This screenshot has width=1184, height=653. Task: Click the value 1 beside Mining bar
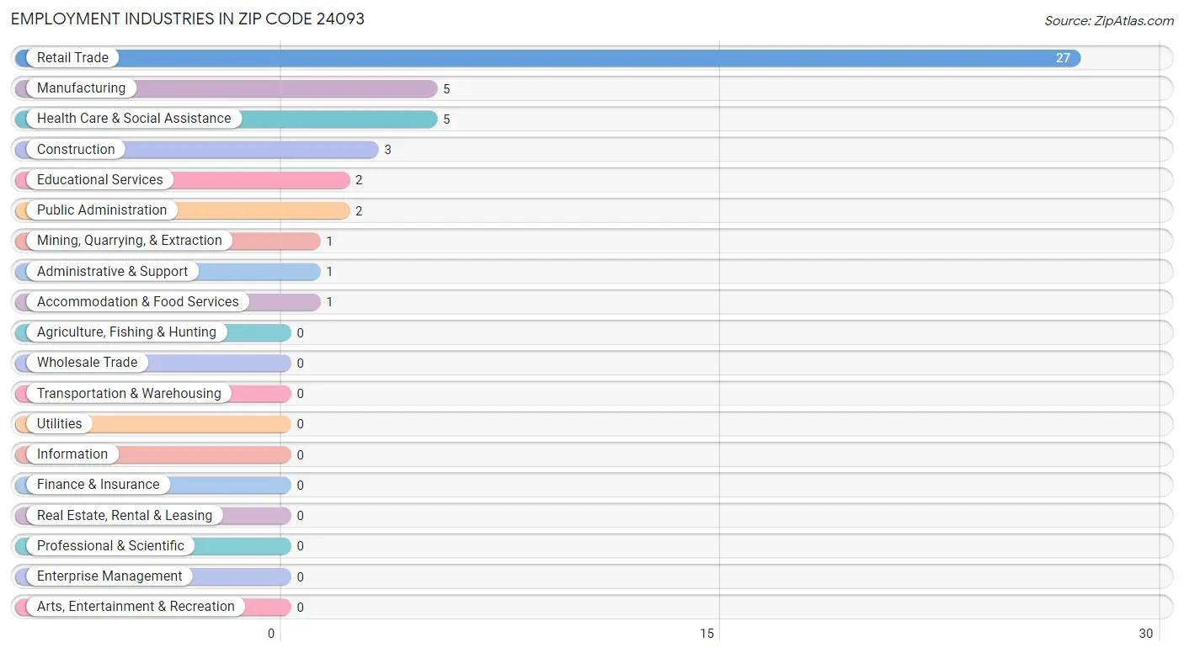point(330,242)
